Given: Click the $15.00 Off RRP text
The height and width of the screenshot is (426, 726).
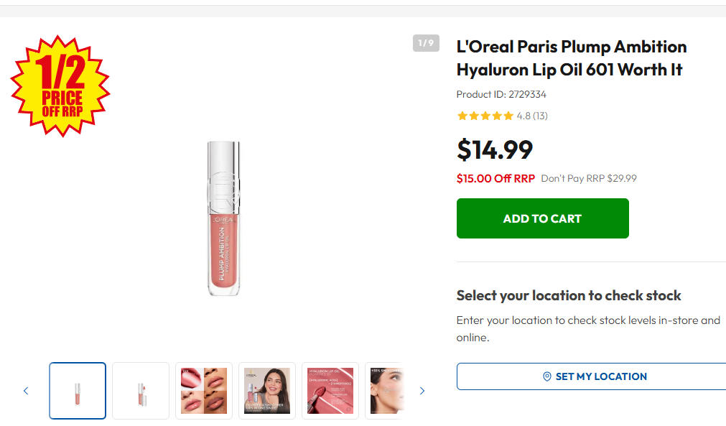Looking at the screenshot, I should pos(495,178).
